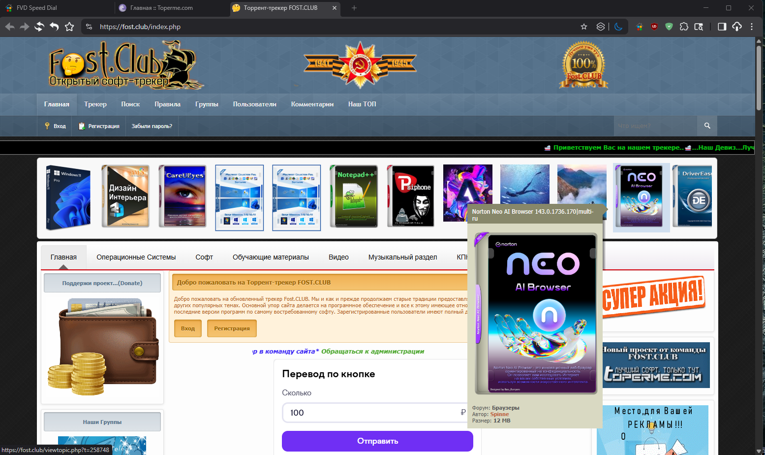This screenshot has width=765, height=455.
Task: Open the Операционные Системы category tab
Action: click(x=136, y=257)
